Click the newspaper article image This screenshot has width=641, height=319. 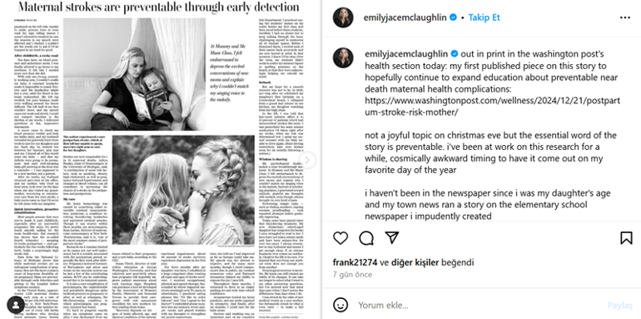point(159,160)
